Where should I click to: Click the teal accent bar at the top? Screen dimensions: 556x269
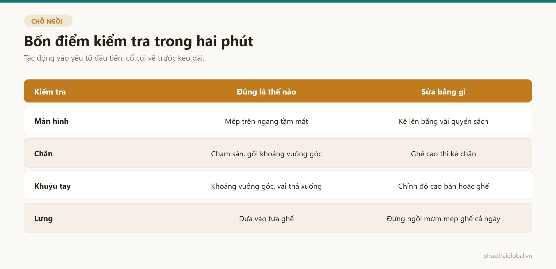pos(278,1)
